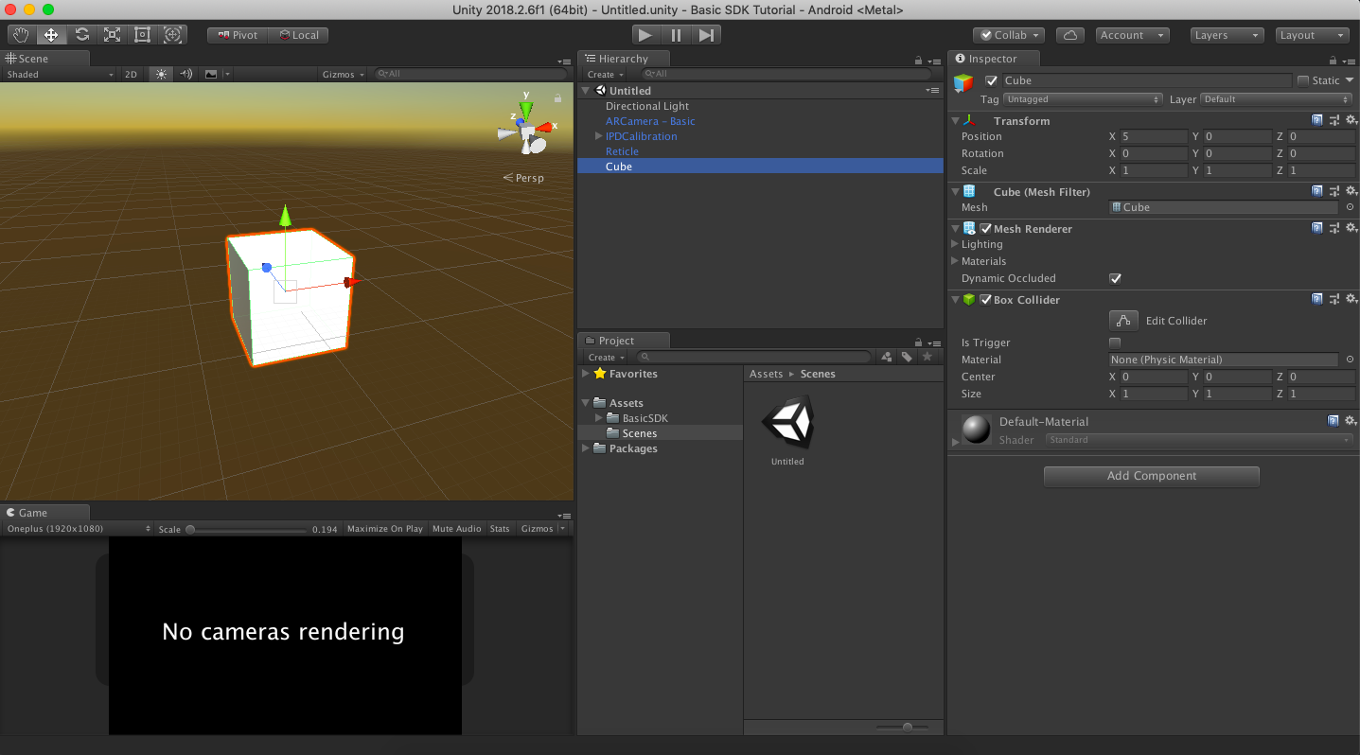This screenshot has height=755, width=1360.
Task: Toggle scene lighting sun icon
Action: point(161,74)
